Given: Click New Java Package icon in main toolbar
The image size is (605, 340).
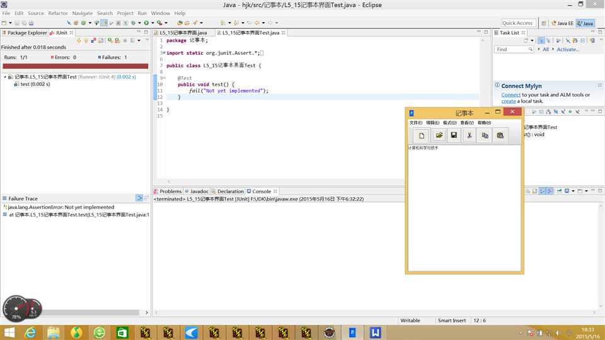Looking at the screenshot, I should click(x=76, y=23).
